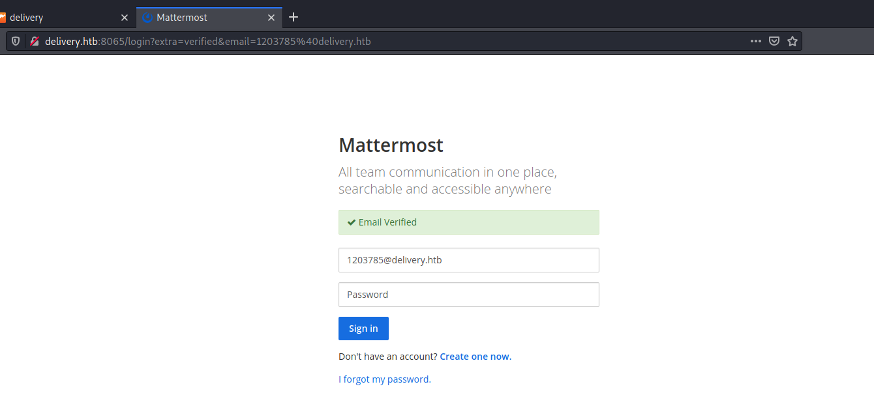Follow the Create one now link
This screenshot has width=874, height=395.
pyautogui.click(x=475, y=357)
